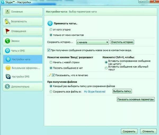Click the gear Дополнительно icon

click(7, 87)
